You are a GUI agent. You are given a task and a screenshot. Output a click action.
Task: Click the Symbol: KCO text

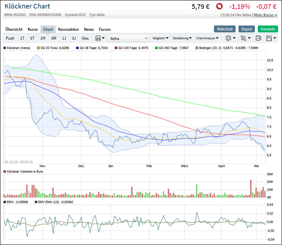75,15
